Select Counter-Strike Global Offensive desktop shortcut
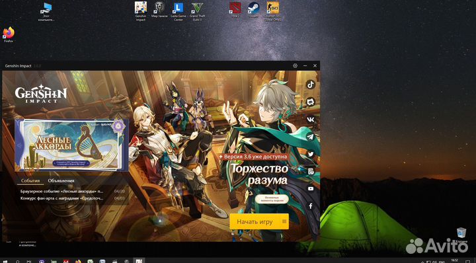 (272, 11)
